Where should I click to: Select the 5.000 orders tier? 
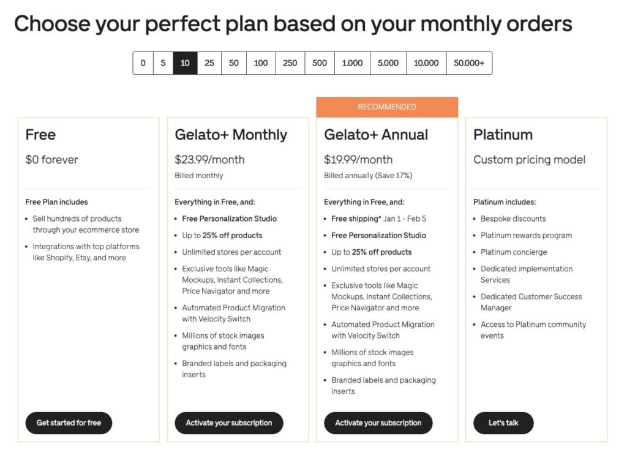[388, 62]
